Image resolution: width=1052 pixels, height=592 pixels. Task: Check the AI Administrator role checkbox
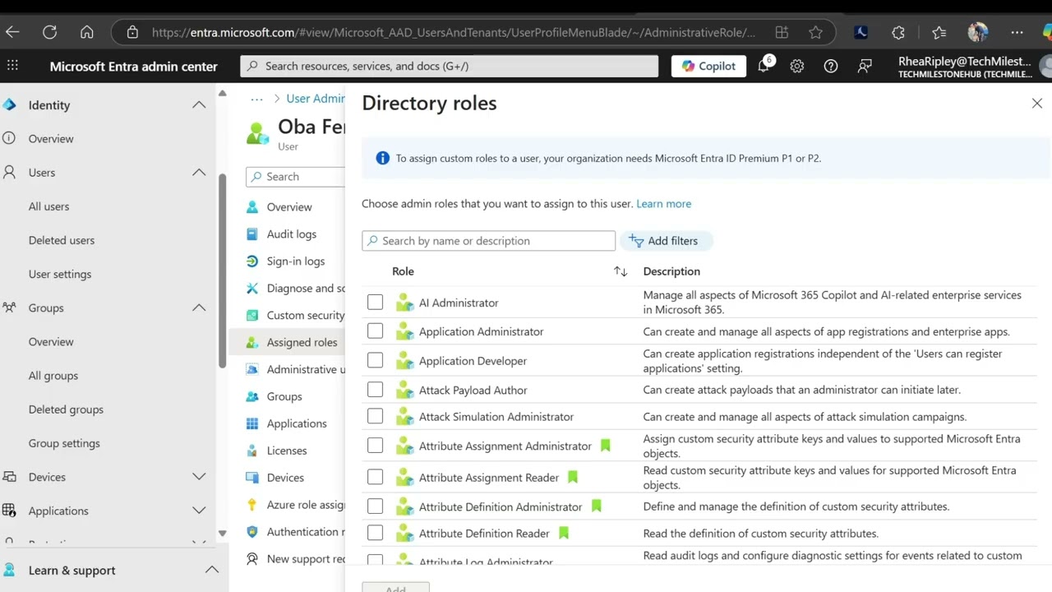(375, 303)
